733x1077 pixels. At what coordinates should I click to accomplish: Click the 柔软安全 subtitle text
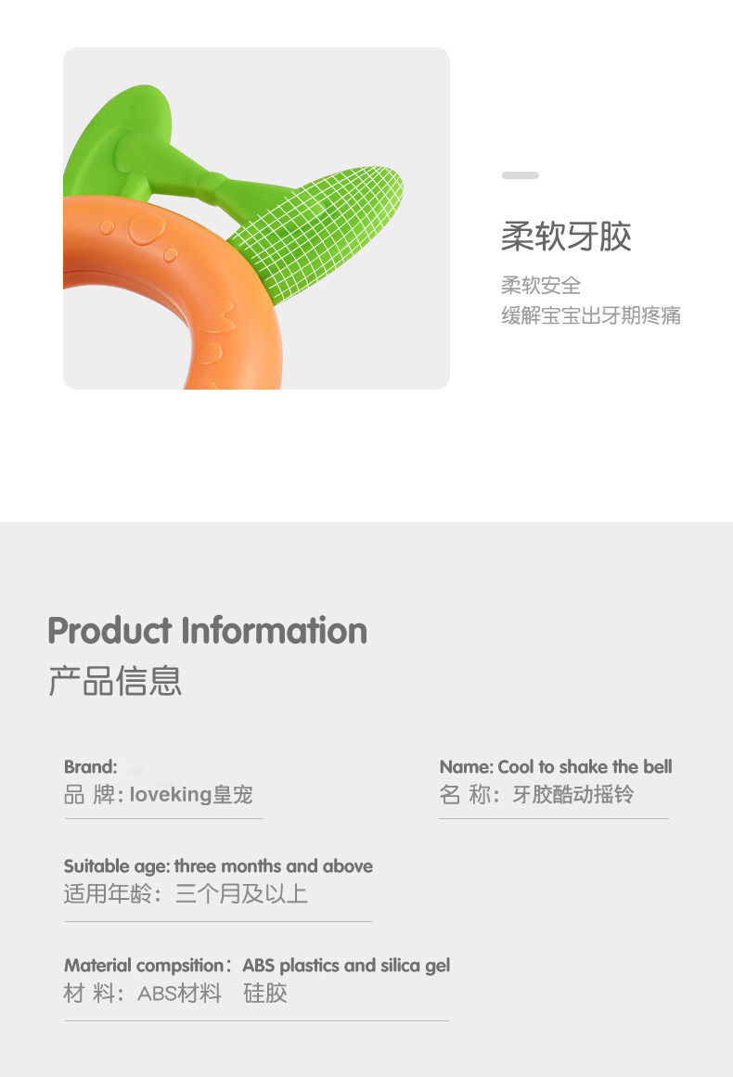click(x=541, y=285)
